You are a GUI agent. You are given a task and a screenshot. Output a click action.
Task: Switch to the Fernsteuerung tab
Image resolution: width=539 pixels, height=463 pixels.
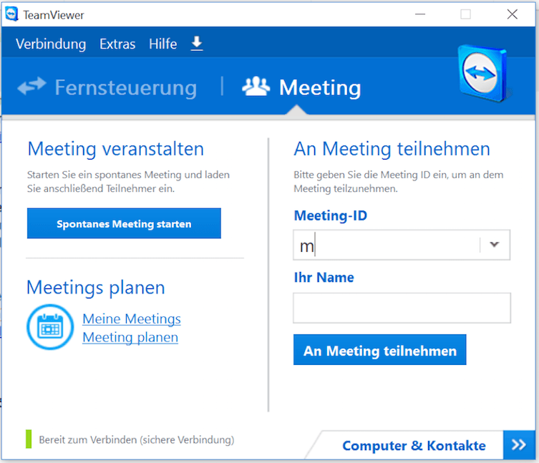tap(126, 87)
